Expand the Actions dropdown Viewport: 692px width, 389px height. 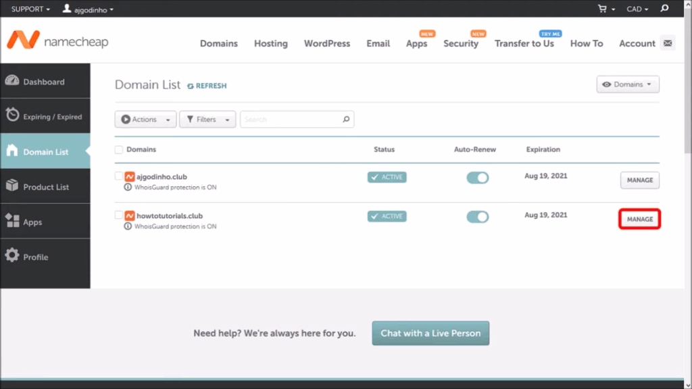coord(145,120)
